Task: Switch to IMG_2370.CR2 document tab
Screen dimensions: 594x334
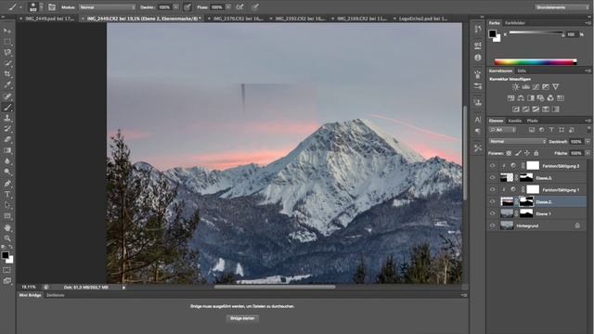Action: point(238,19)
